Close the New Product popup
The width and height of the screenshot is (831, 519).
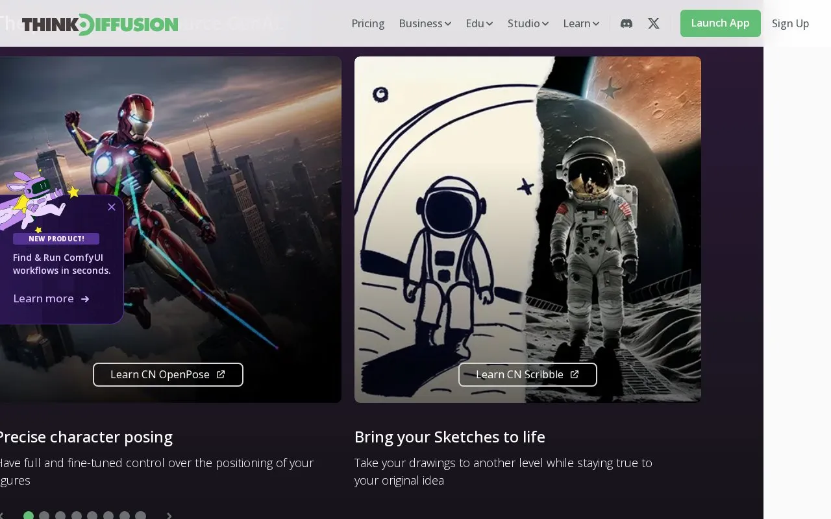click(x=112, y=207)
